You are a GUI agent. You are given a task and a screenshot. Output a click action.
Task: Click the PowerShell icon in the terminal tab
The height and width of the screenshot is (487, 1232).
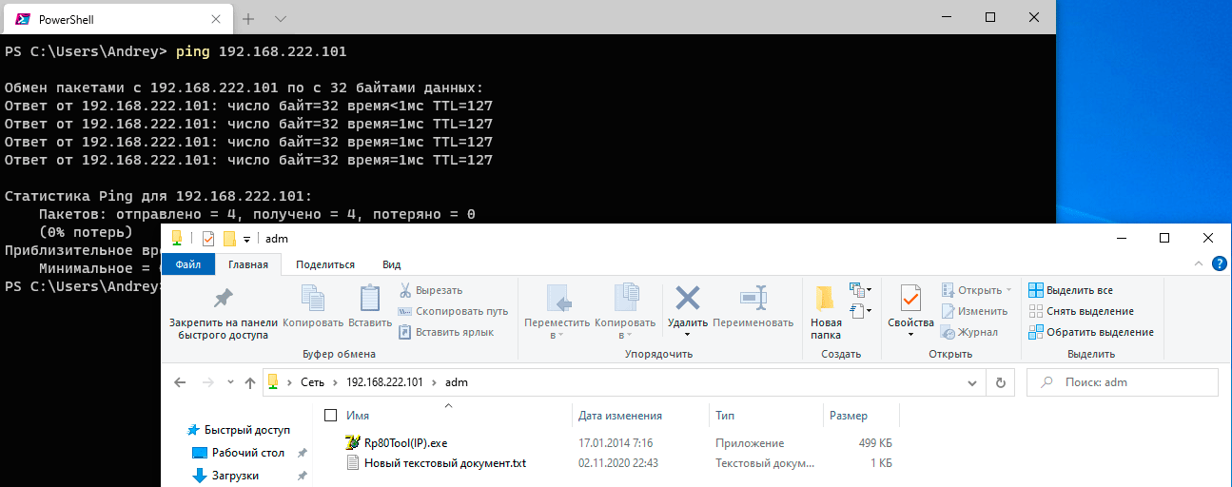point(22,18)
